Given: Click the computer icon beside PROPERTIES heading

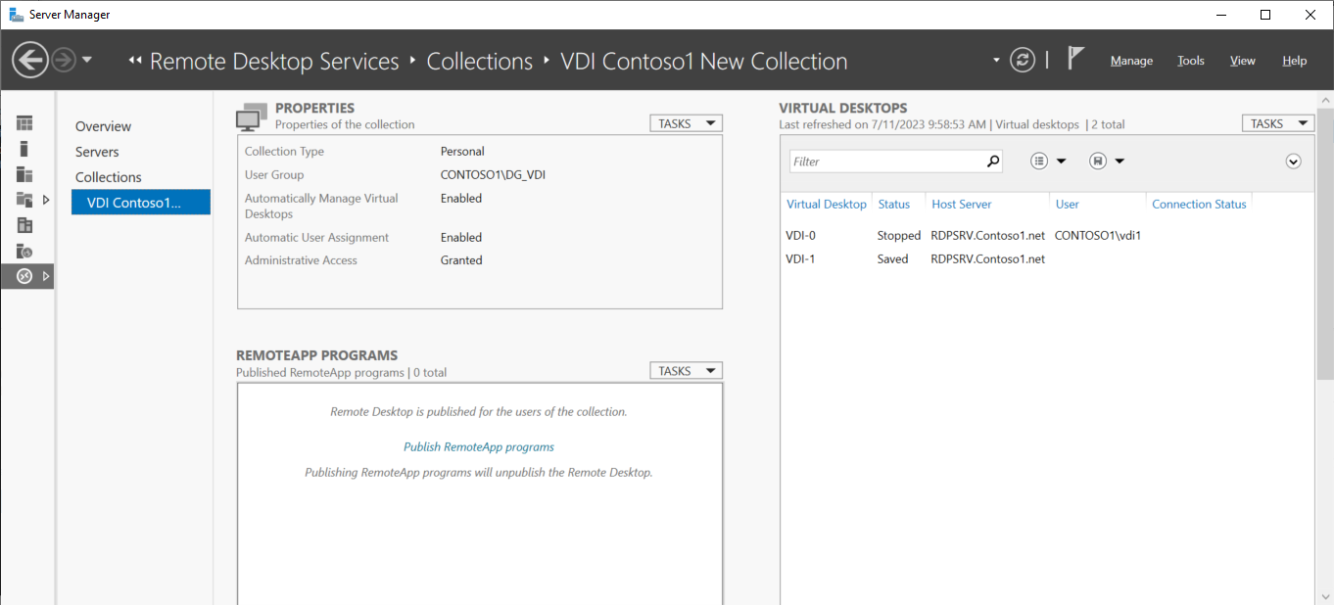Looking at the screenshot, I should (251, 116).
